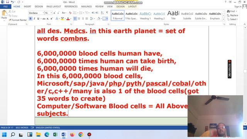Open Google Chrome from the taskbar

tap(81, 135)
